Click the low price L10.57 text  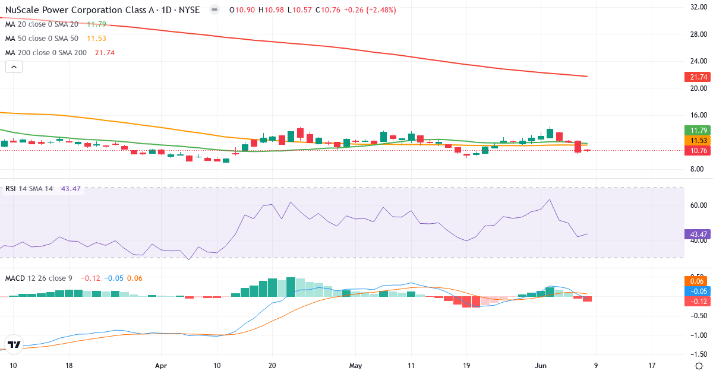pyautogui.click(x=300, y=10)
